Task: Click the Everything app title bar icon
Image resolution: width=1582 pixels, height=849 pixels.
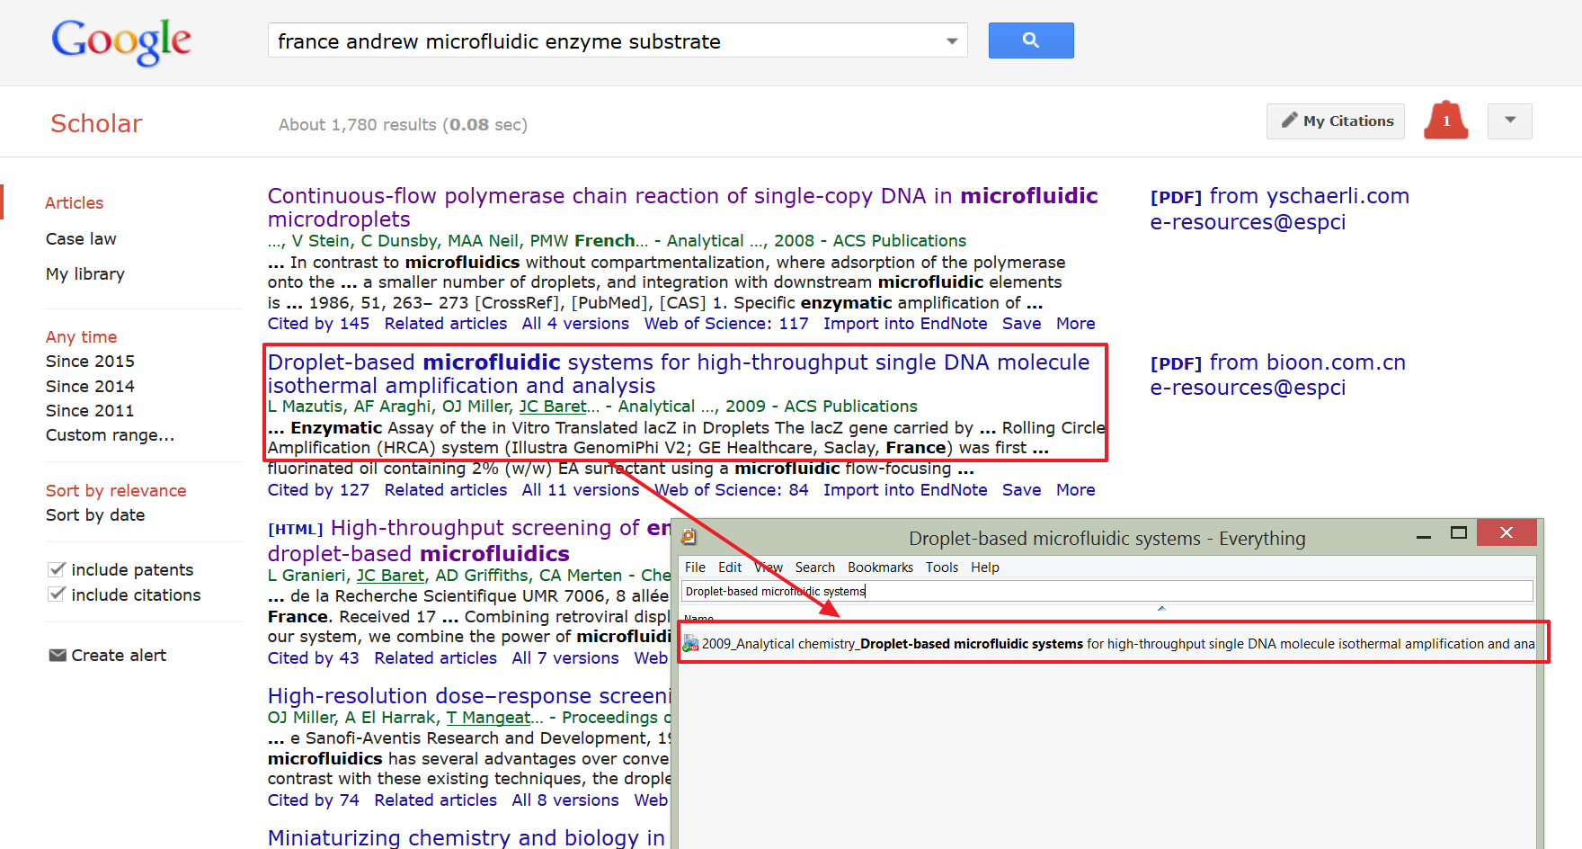Action: [689, 537]
